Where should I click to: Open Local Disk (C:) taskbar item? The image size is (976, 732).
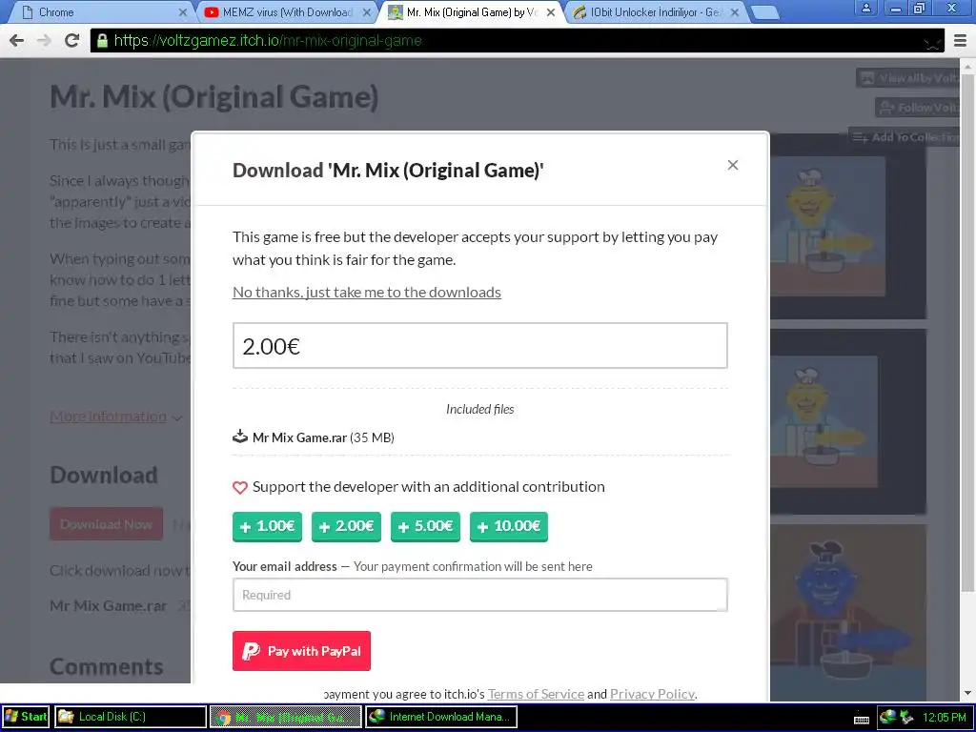(x=130, y=717)
